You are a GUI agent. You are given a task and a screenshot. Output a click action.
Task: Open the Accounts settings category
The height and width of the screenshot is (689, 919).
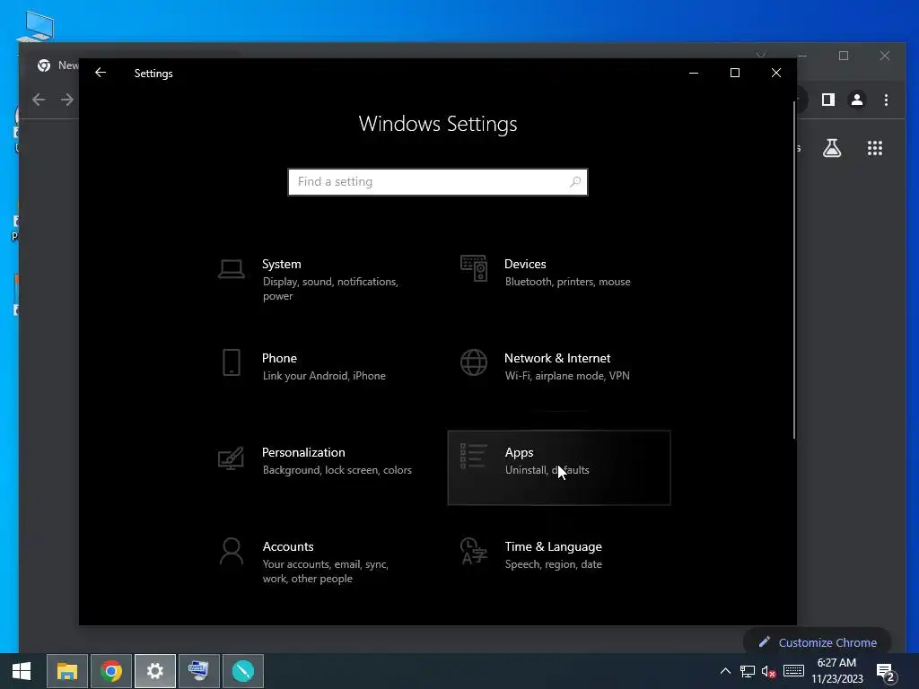click(317, 562)
